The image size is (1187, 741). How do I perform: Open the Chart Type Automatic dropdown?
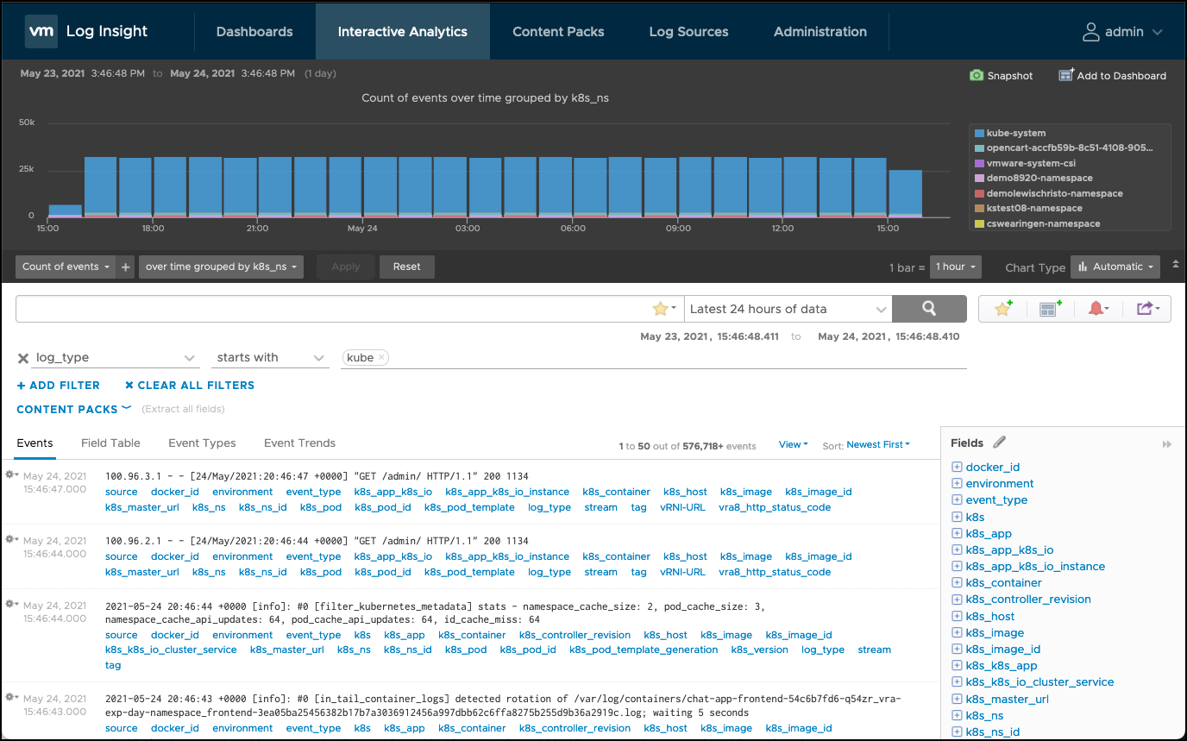point(1115,267)
